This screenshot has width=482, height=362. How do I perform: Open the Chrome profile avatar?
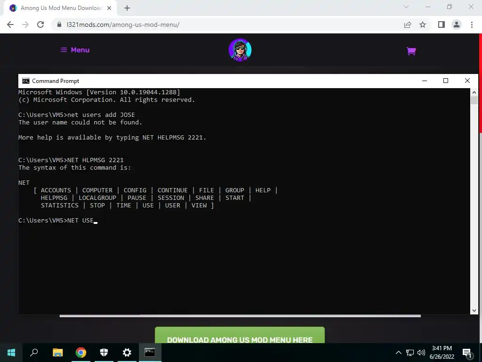(x=457, y=25)
